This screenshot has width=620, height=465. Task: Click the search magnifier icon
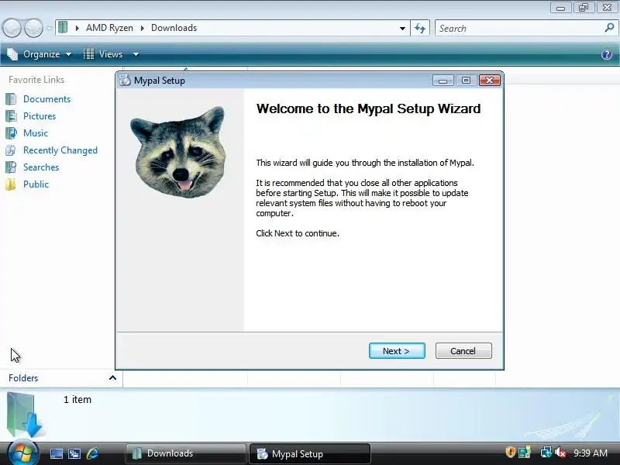tap(609, 28)
